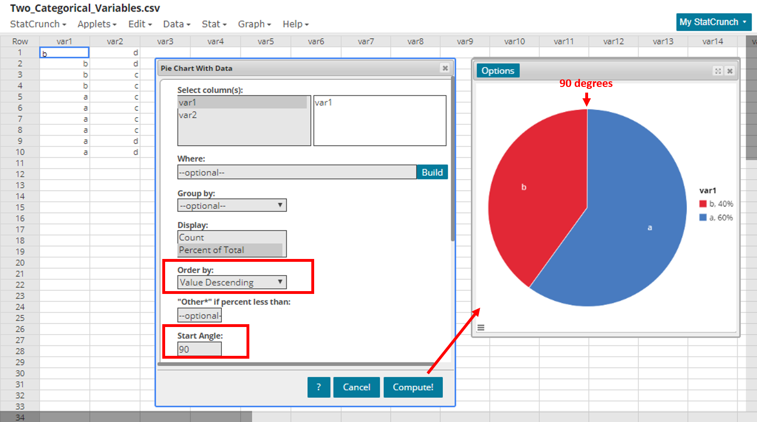This screenshot has height=422, width=757.
Task: Click the blue legend swatch for a
Action: coord(703,217)
